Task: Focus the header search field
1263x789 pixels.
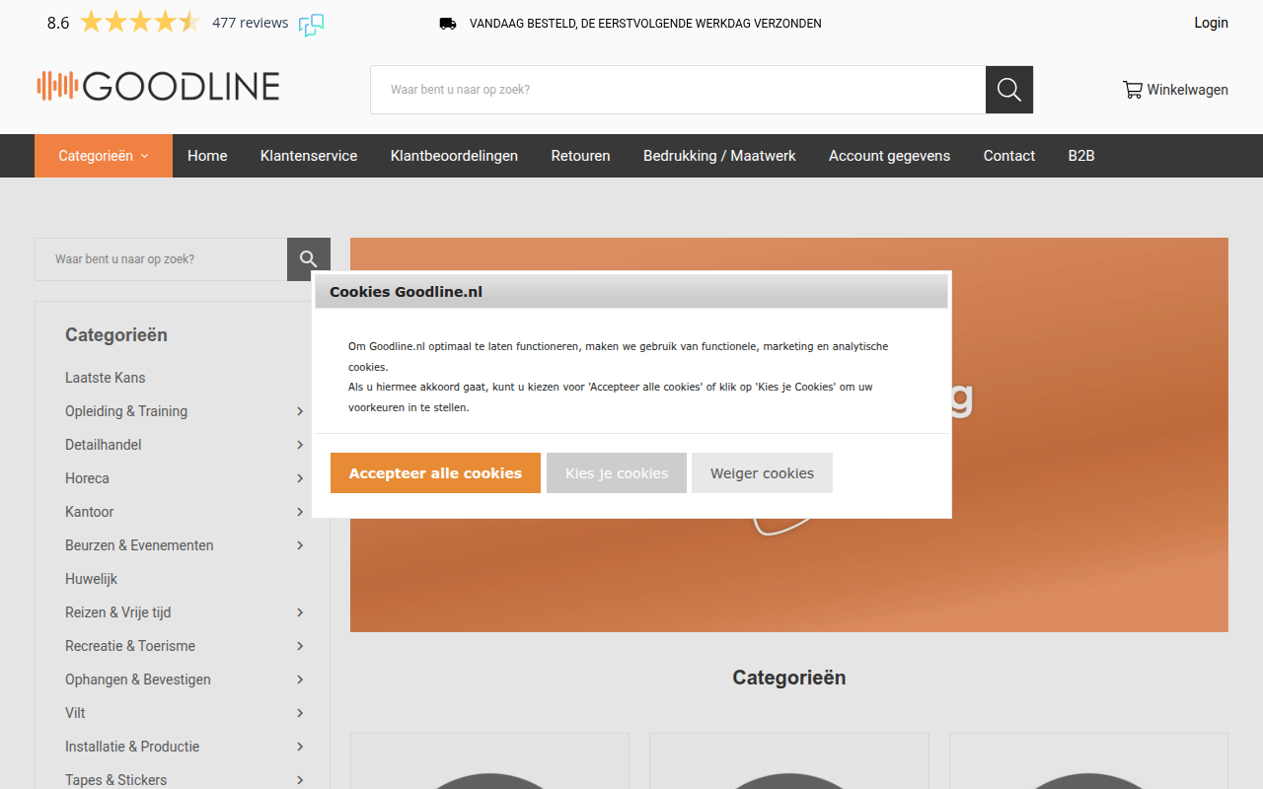Action: [678, 90]
